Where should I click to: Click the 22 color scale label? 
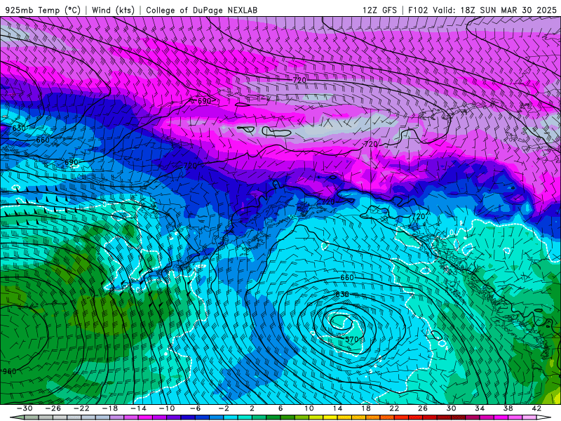click(x=394, y=408)
